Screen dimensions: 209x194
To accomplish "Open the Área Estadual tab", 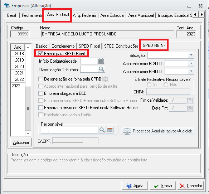I will click(x=112, y=15).
